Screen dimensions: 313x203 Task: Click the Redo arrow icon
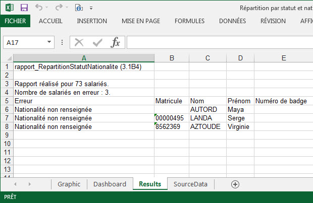tap(58, 8)
